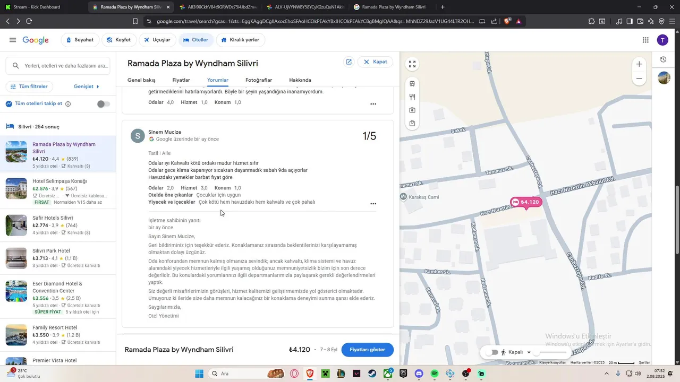Open the browser extensions puzzle icon
Viewport: 680px width, 382px height.
coord(591,21)
